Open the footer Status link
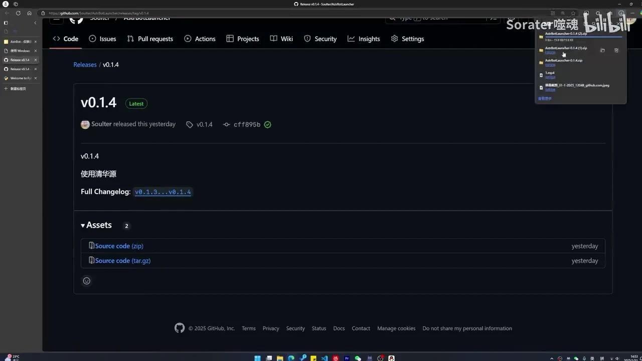 click(x=319, y=328)
